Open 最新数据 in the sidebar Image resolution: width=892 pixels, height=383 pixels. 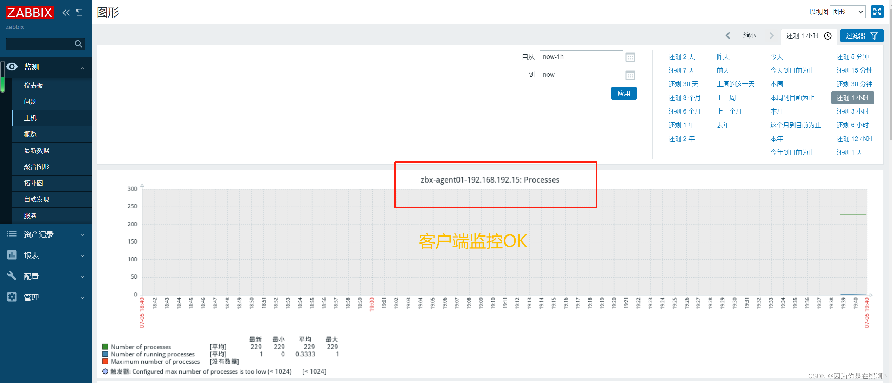tap(52, 150)
